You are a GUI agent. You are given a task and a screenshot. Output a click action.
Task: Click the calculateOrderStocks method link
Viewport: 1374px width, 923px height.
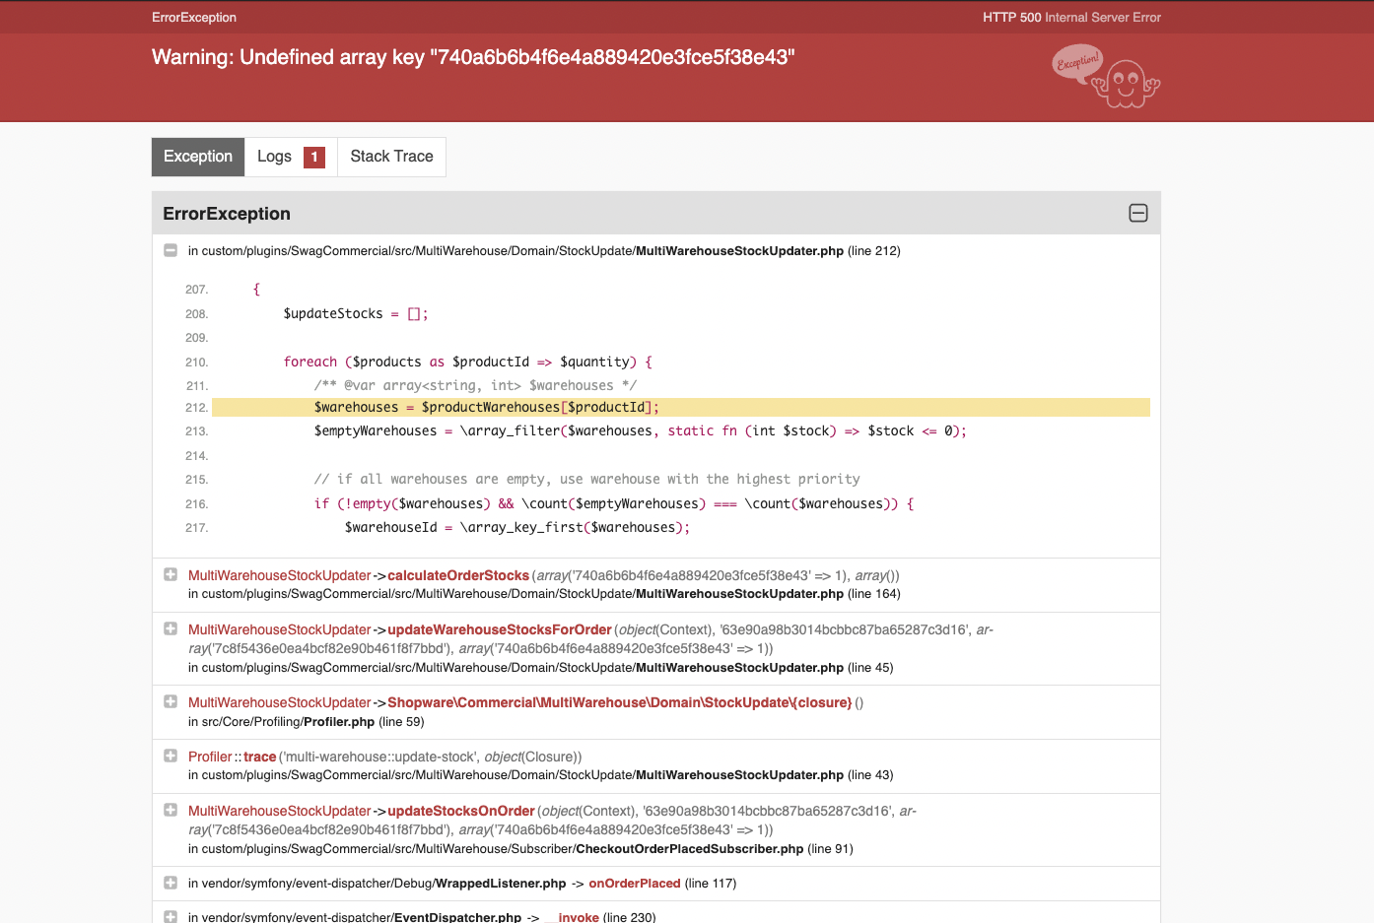click(458, 575)
